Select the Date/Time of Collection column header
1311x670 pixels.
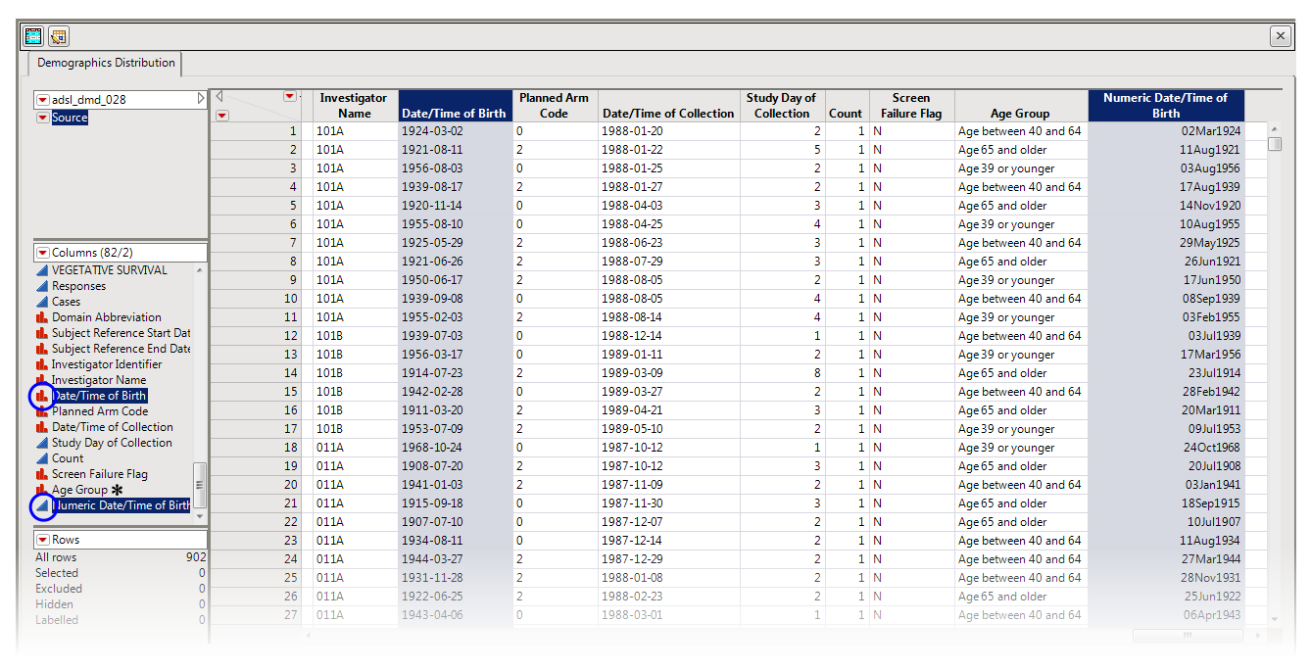667,114
